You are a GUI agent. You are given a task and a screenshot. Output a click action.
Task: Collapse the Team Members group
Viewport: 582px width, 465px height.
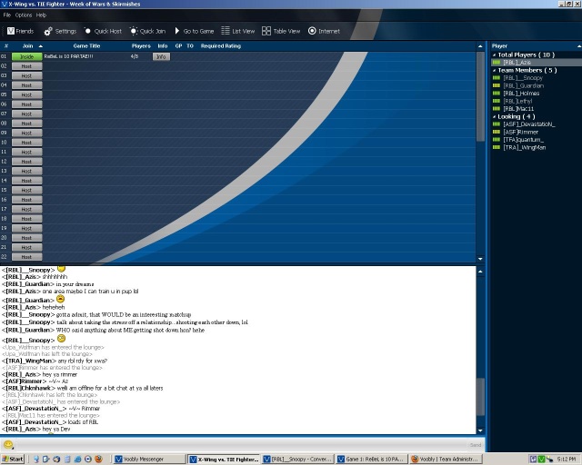point(495,71)
